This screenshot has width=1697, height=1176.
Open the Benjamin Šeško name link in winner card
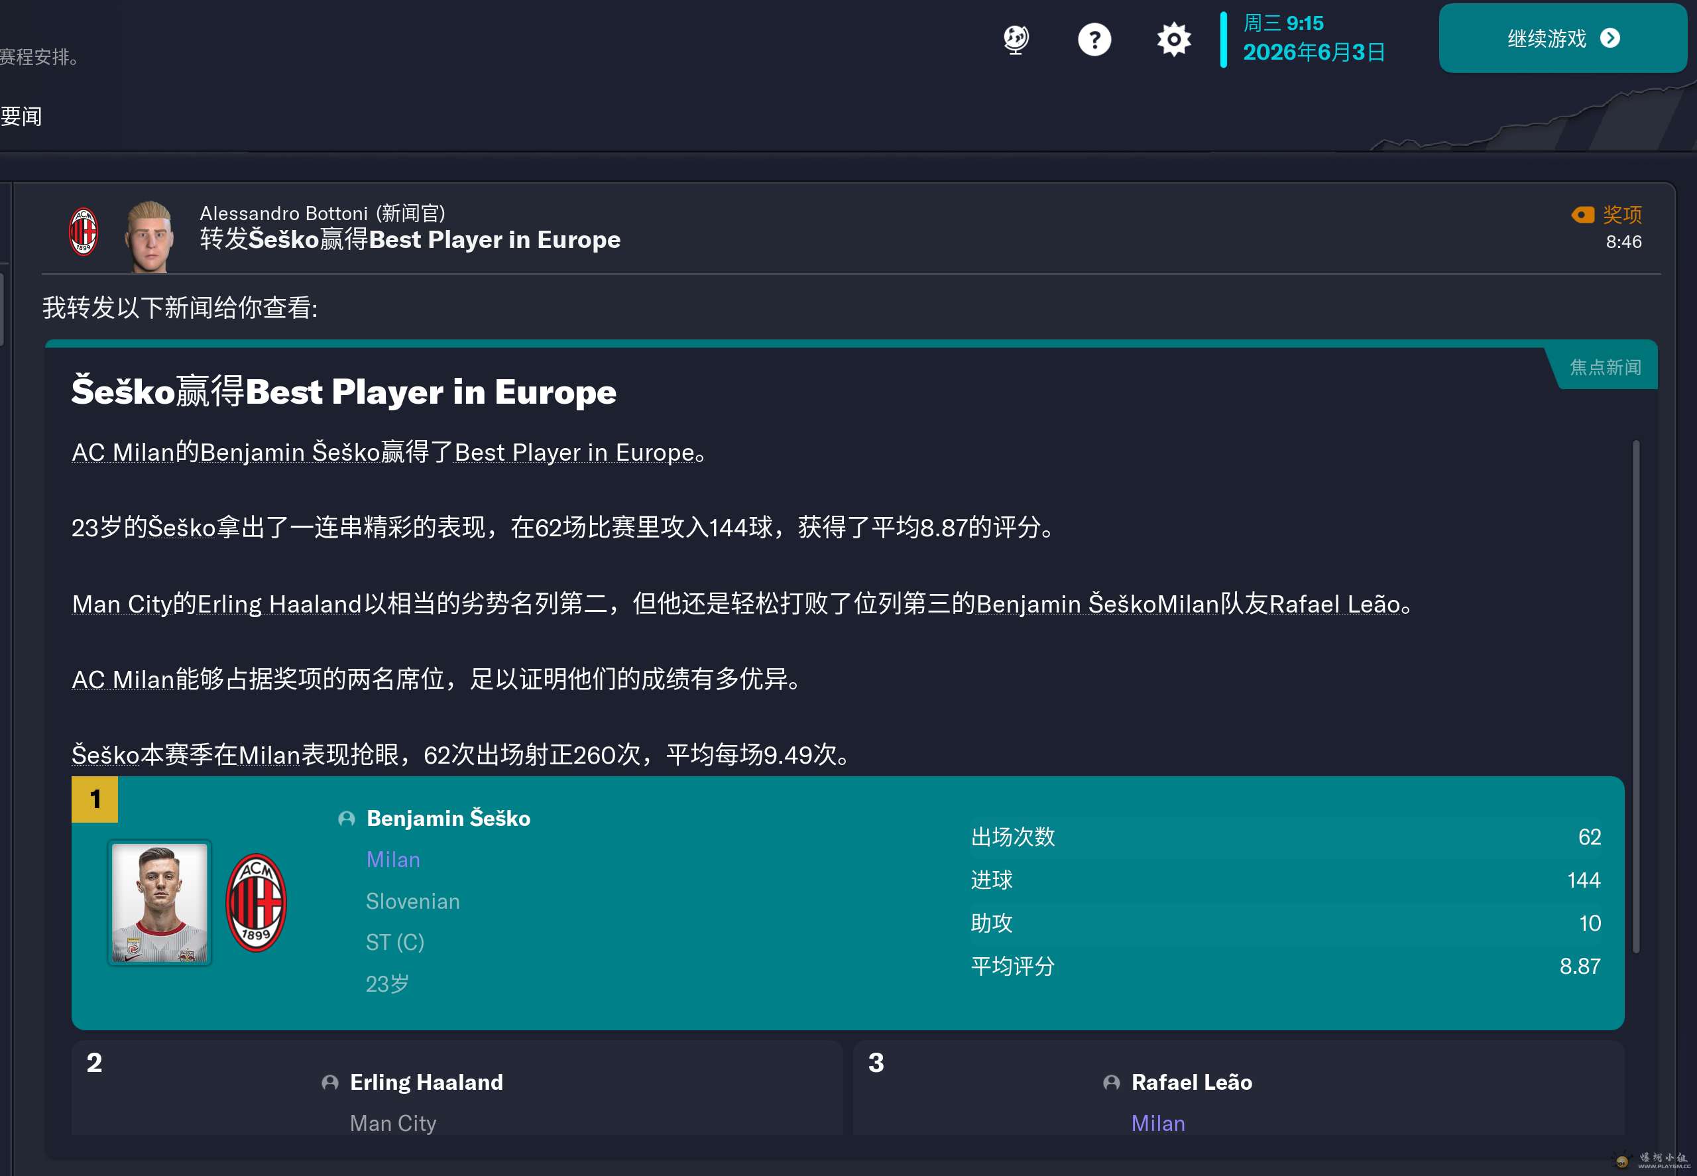click(448, 819)
